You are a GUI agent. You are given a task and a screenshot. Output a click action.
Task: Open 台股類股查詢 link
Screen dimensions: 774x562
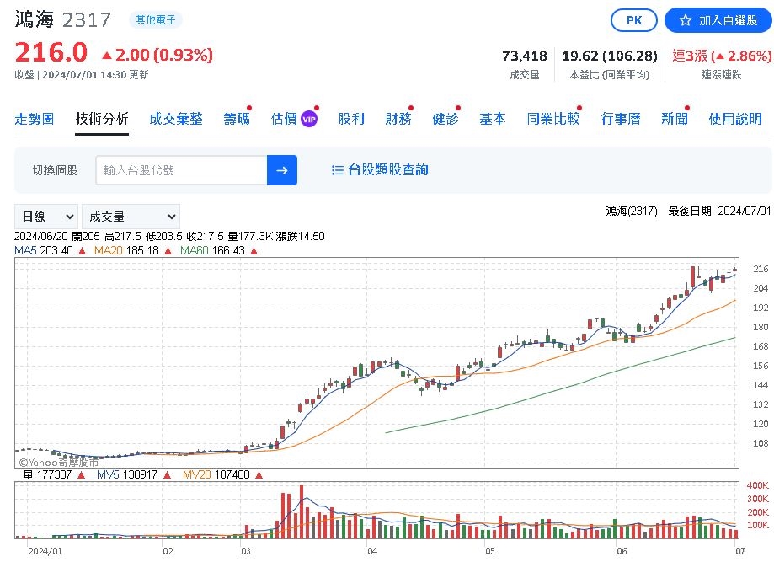[x=389, y=169]
